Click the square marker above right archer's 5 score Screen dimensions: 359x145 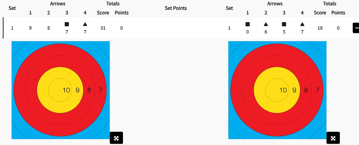coord(284,24)
